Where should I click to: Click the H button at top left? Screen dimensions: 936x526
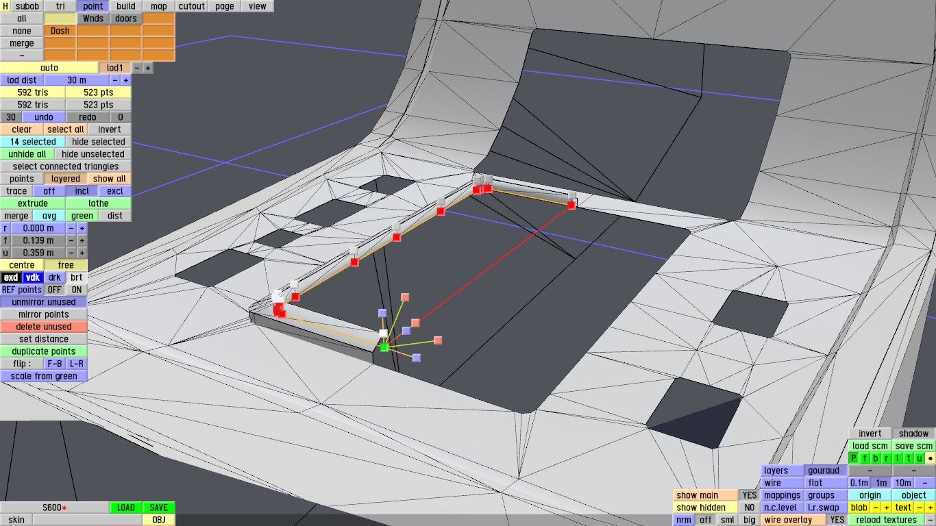pyautogui.click(x=5, y=6)
